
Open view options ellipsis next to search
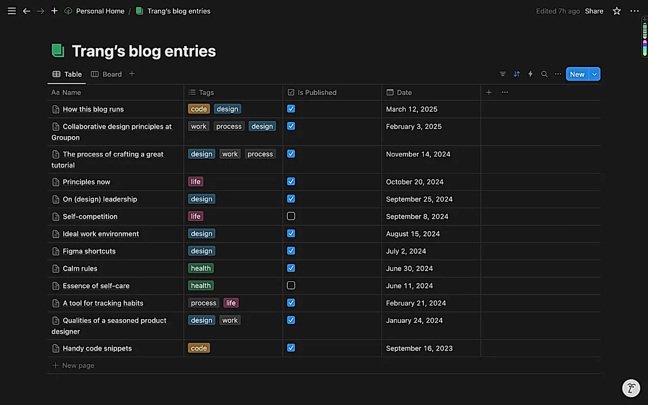point(558,74)
